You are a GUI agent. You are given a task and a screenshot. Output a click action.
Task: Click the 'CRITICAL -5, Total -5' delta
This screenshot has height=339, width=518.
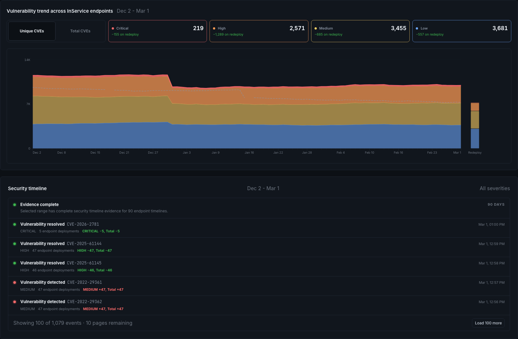pos(101,231)
